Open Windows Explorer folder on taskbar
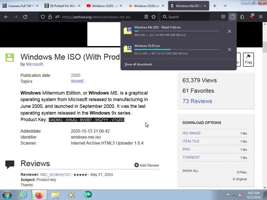Image resolution: width=267 pixels, height=200 pixels. [x=56, y=195]
